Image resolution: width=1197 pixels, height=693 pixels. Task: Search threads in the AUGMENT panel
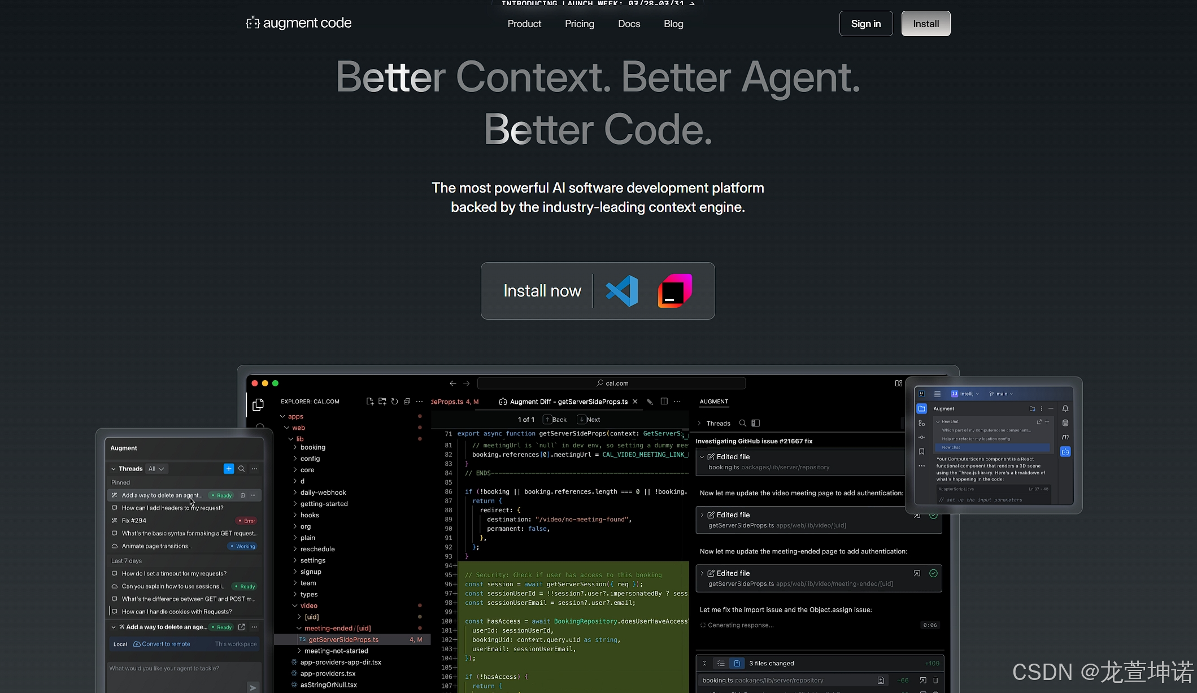[743, 423]
